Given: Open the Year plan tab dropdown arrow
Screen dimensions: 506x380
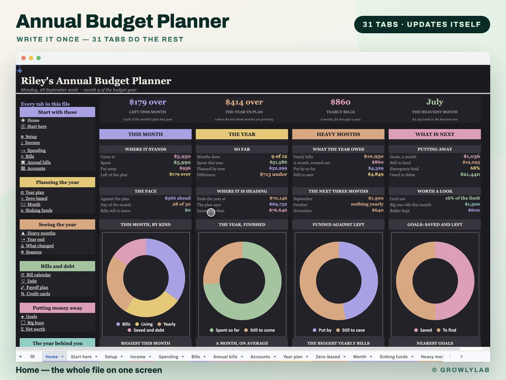Looking at the screenshot, I should (307, 357).
